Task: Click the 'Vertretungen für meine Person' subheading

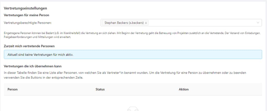Action: point(27,15)
